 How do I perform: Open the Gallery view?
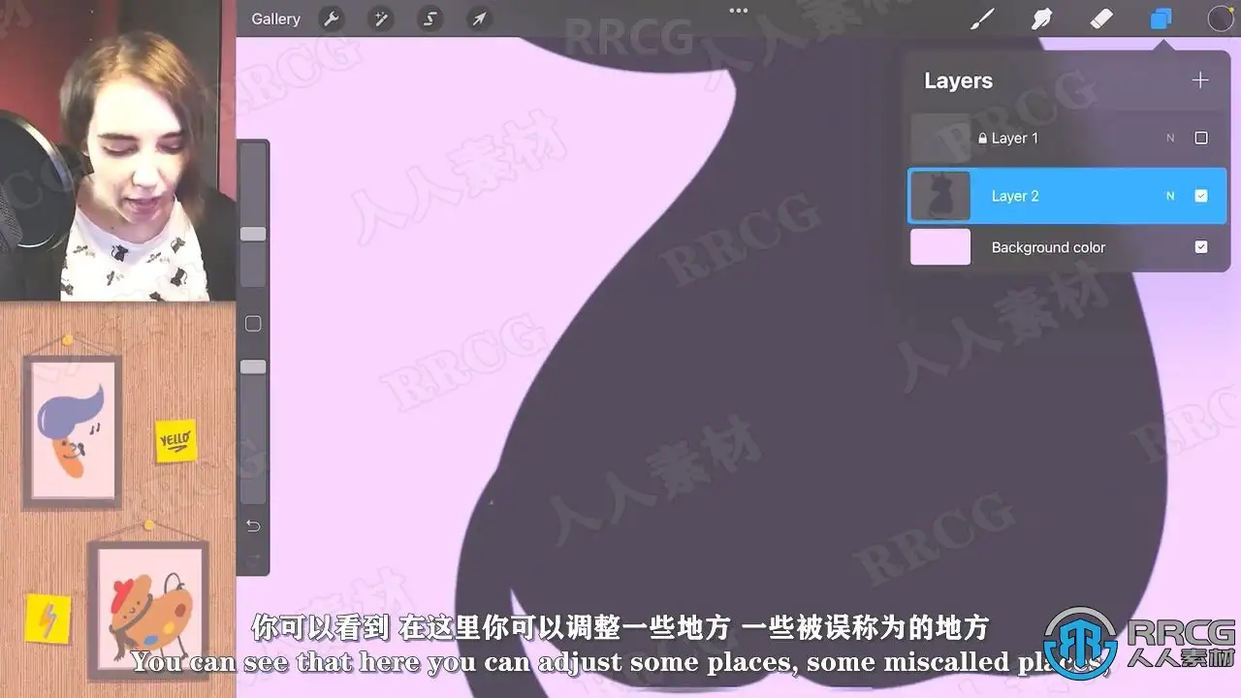point(275,18)
